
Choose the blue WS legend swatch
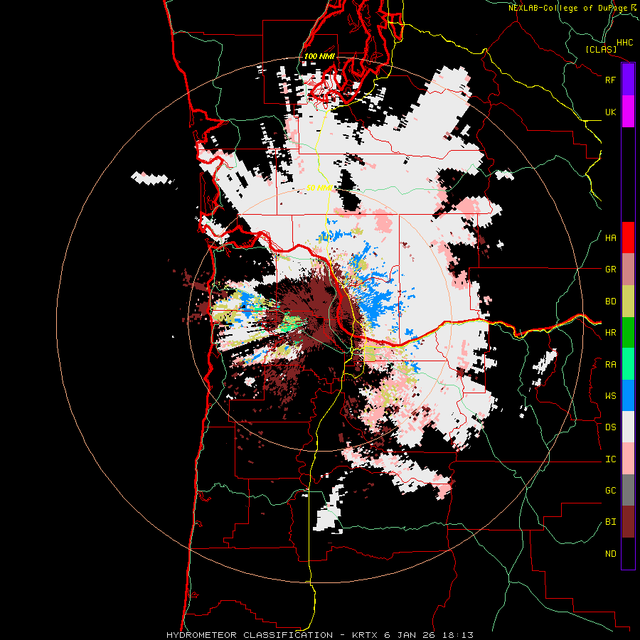628,395
